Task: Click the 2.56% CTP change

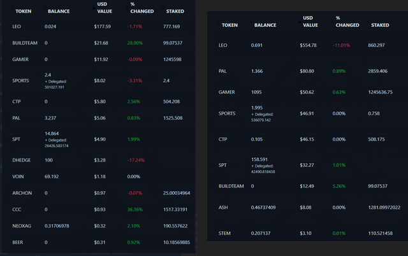Action: 133,102
